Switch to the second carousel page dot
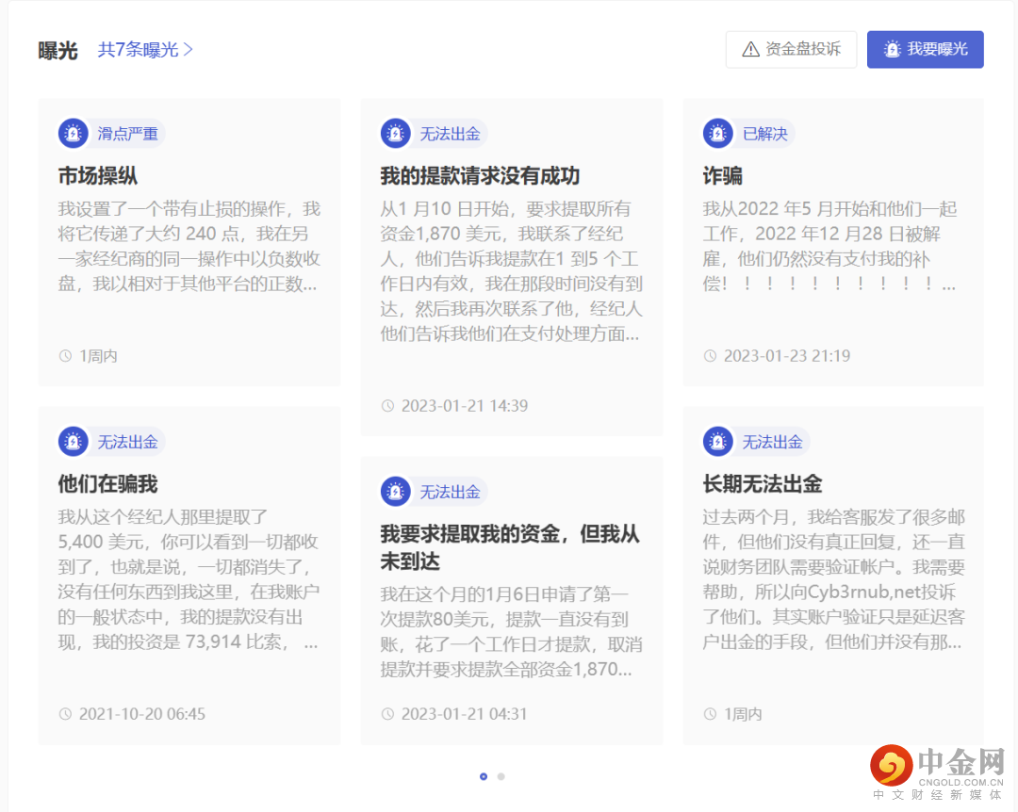The image size is (1018, 812). 501,776
